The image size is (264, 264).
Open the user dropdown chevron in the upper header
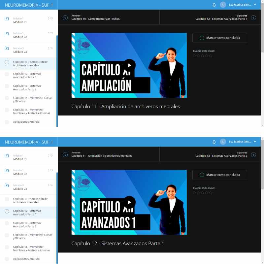pyautogui.click(x=255, y=5)
